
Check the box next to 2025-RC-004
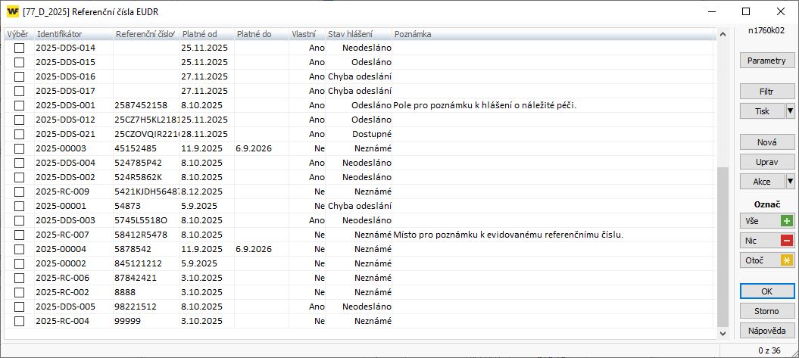[x=20, y=321]
